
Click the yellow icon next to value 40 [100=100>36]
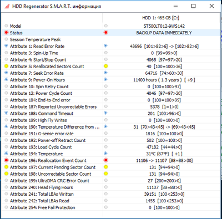pos(106,67)
